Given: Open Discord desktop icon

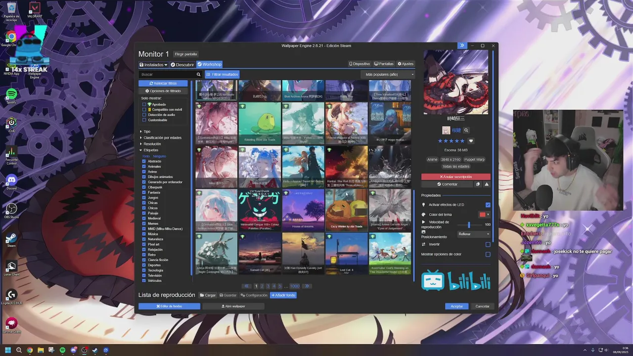Looking at the screenshot, I should [x=11, y=182].
